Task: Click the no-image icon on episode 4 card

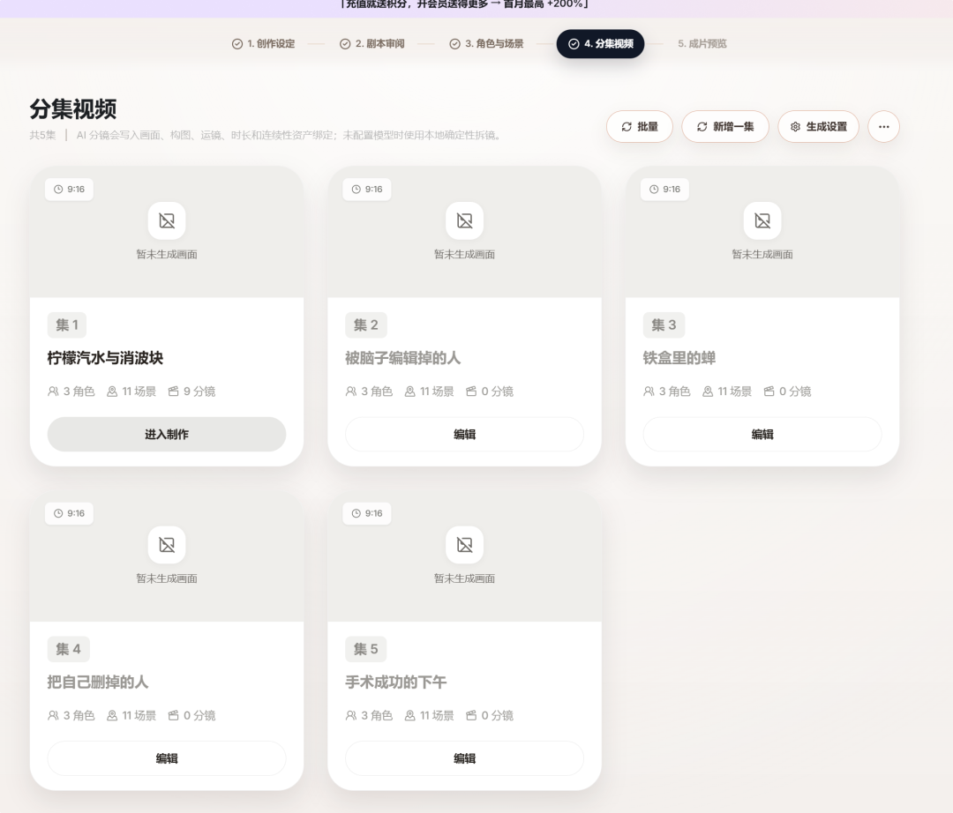Action: 167,545
